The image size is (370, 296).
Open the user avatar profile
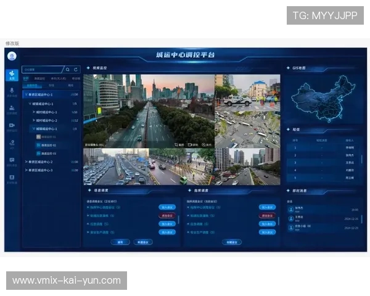12,56
